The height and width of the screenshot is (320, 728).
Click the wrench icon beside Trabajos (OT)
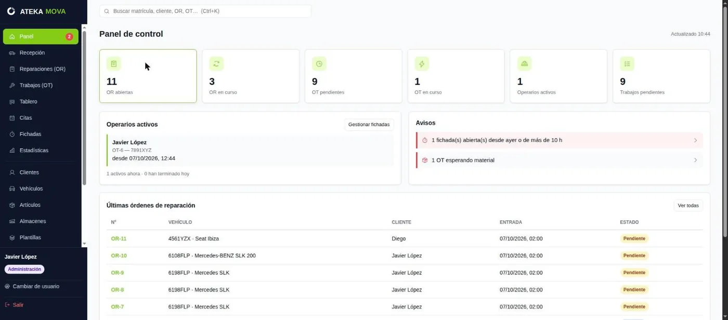12,85
